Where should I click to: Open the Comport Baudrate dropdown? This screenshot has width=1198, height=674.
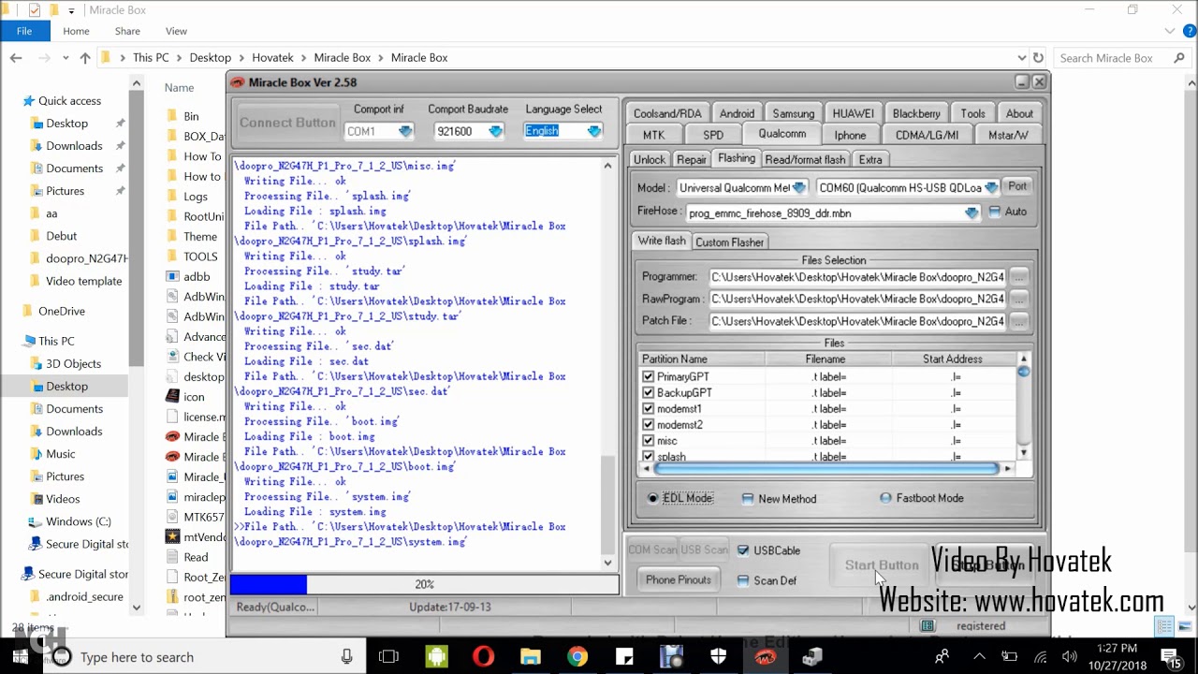(x=496, y=131)
